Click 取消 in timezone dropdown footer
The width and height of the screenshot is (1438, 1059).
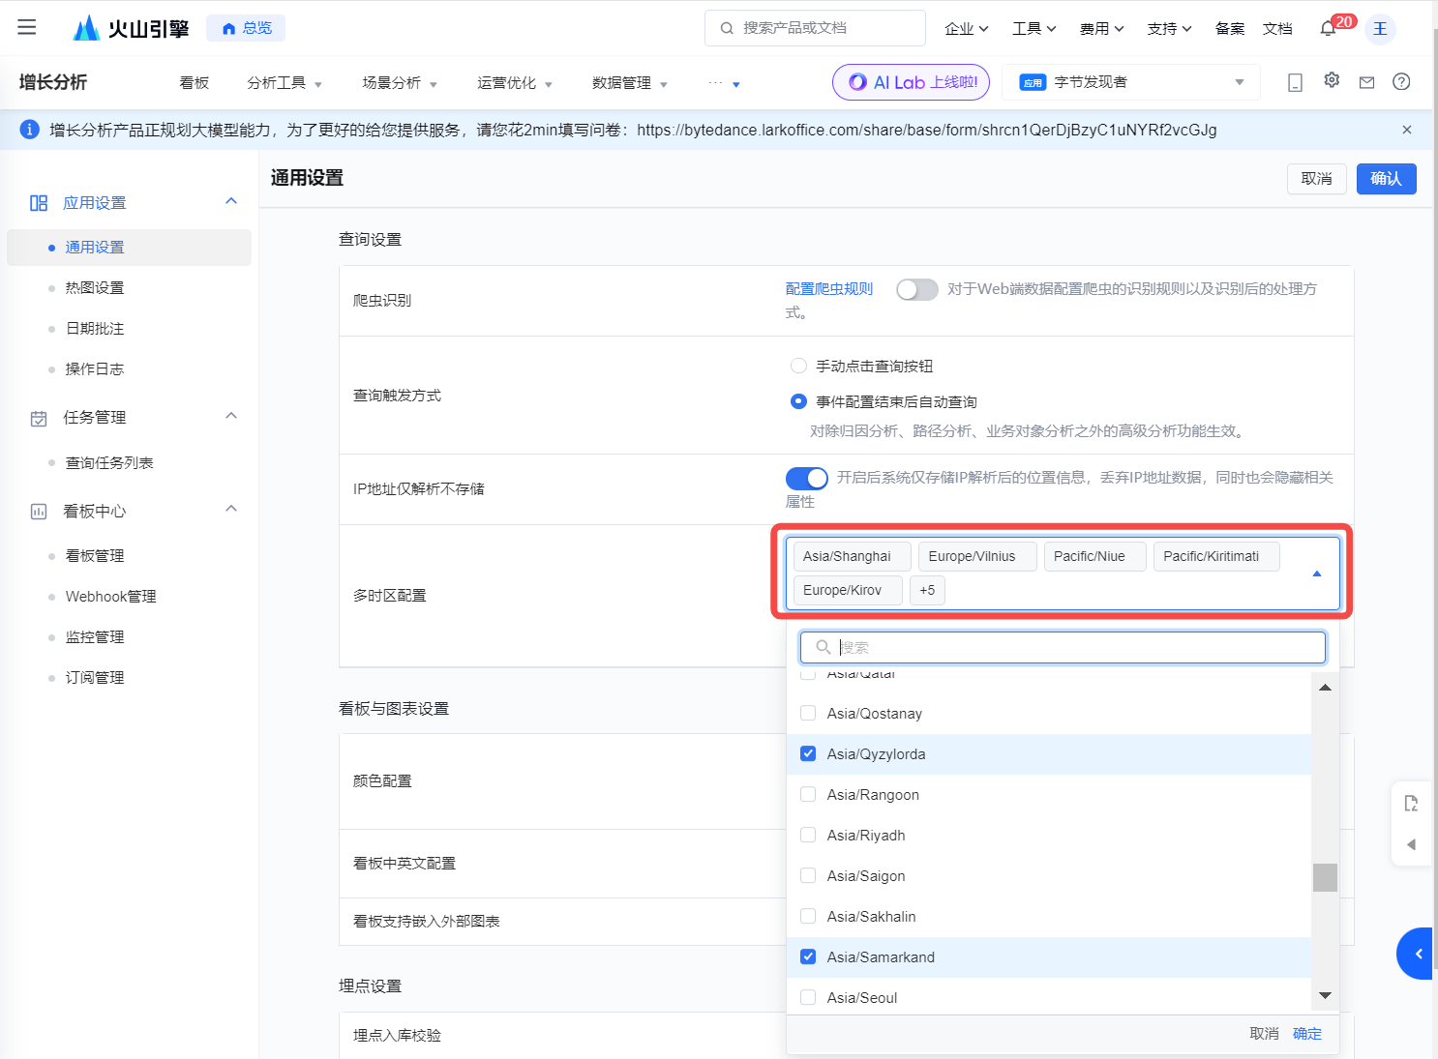tap(1264, 1034)
